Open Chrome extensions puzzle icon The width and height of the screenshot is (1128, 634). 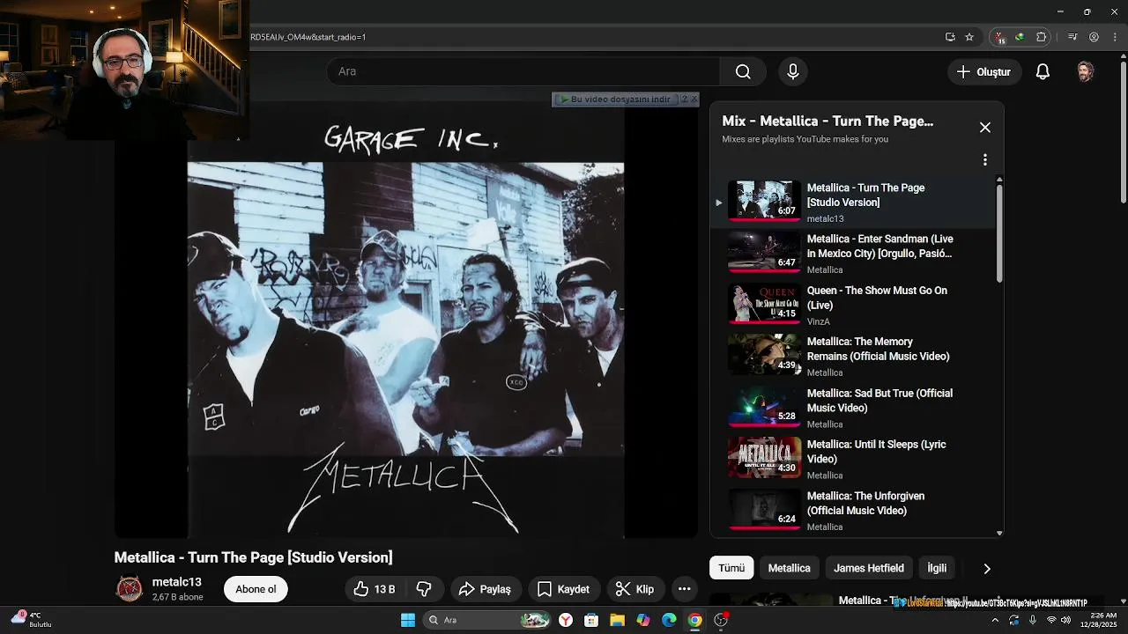[1042, 37]
